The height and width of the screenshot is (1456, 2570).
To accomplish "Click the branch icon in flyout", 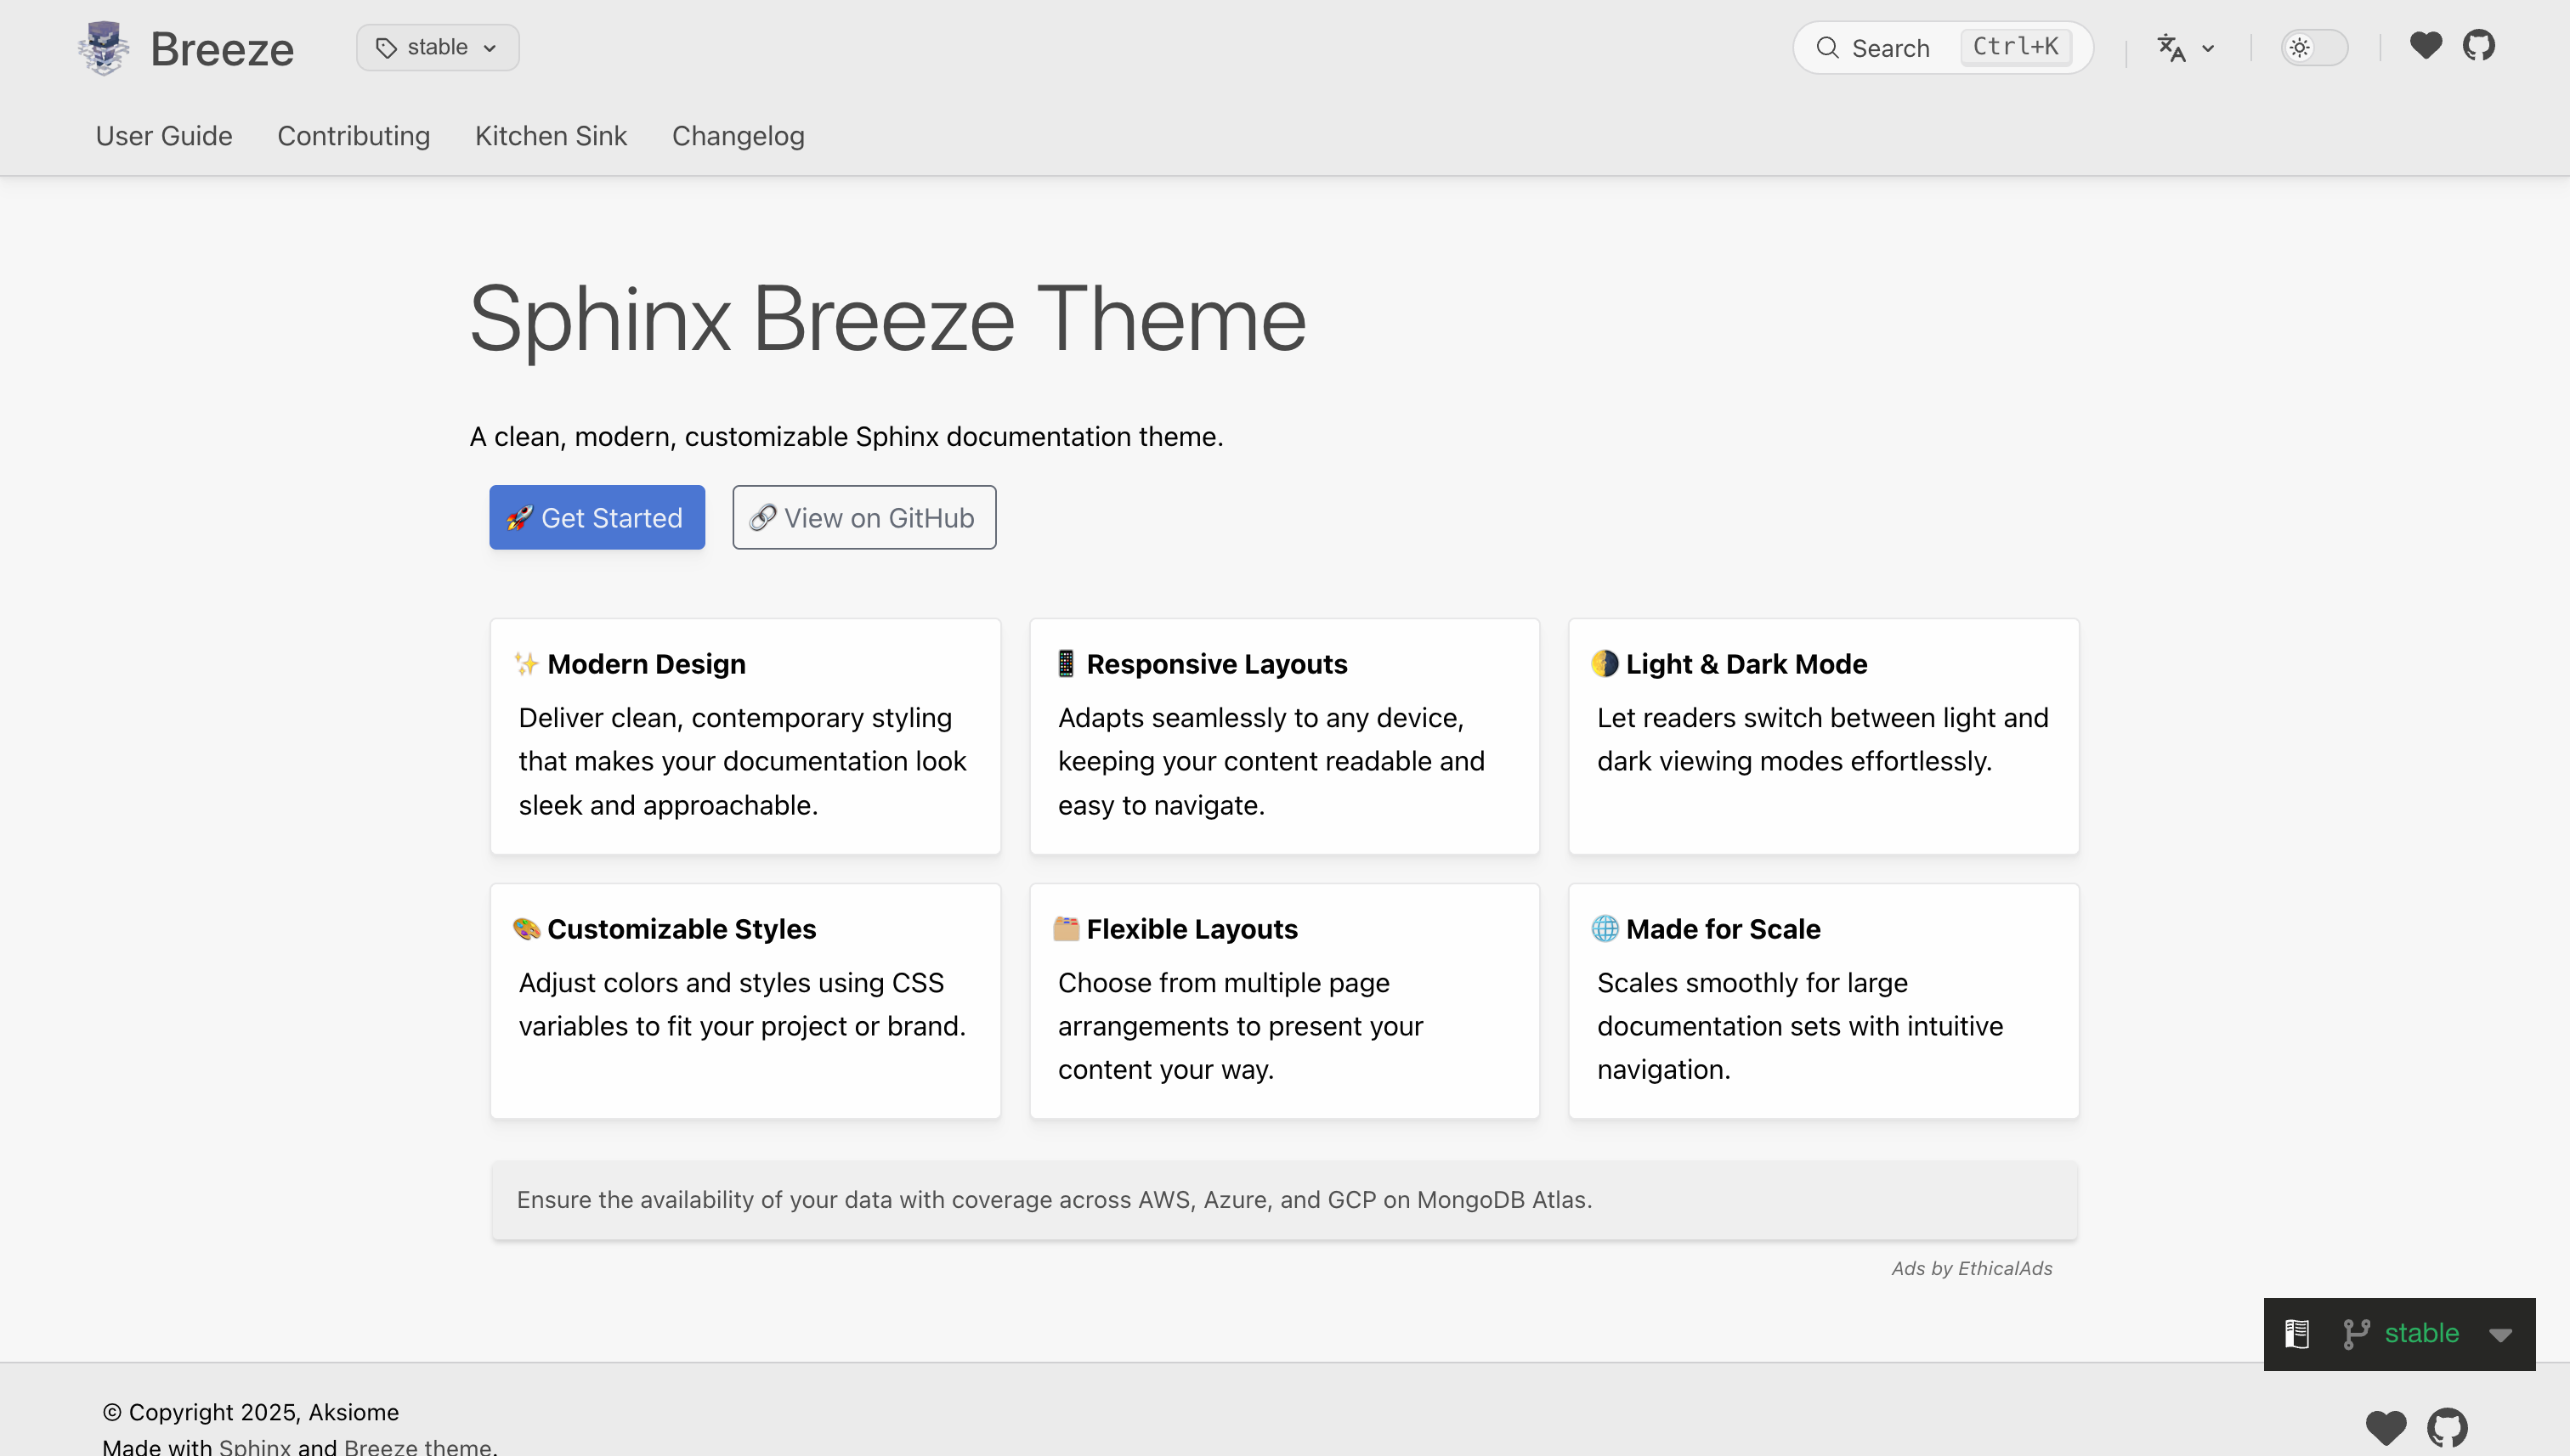I will (x=2357, y=1334).
